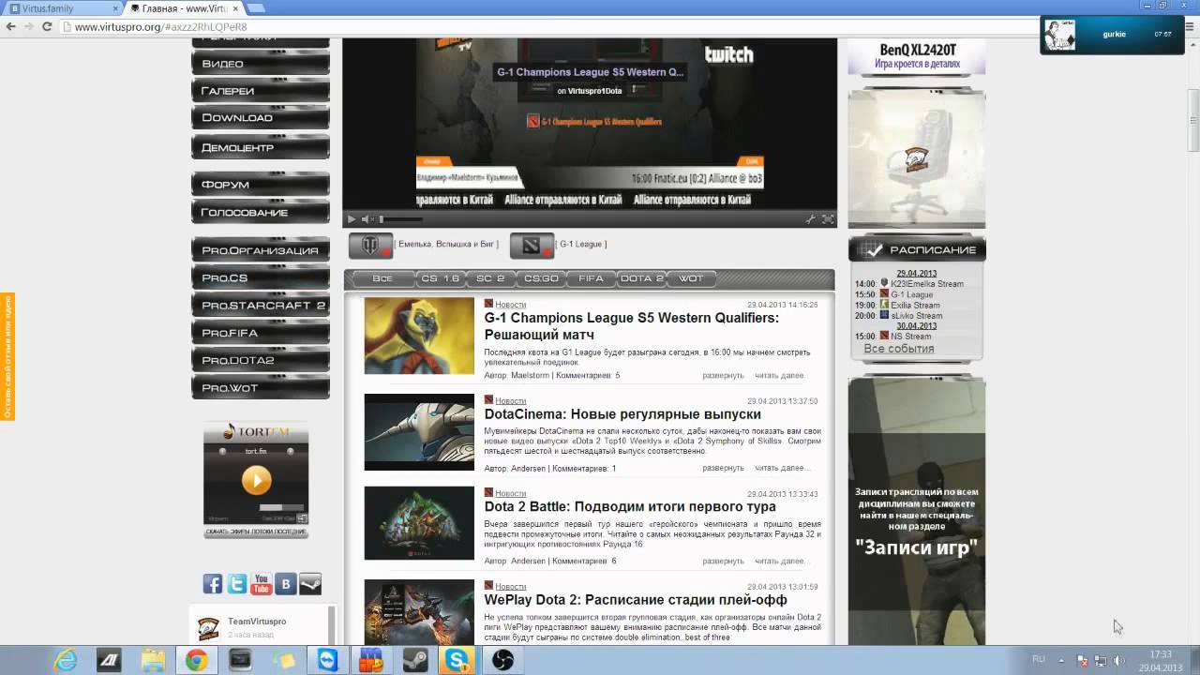Adjust the Twitch player volume slider
The height and width of the screenshot is (675, 1200).
pos(400,219)
